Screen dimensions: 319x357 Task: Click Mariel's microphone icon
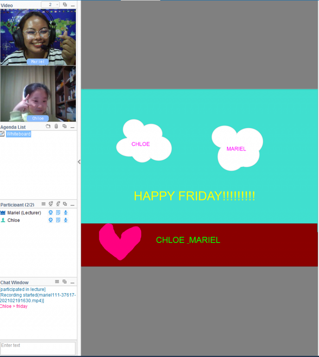pyautogui.click(x=66, y=213)
